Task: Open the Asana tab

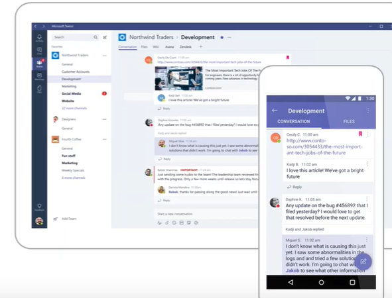Action: [169, 46]
